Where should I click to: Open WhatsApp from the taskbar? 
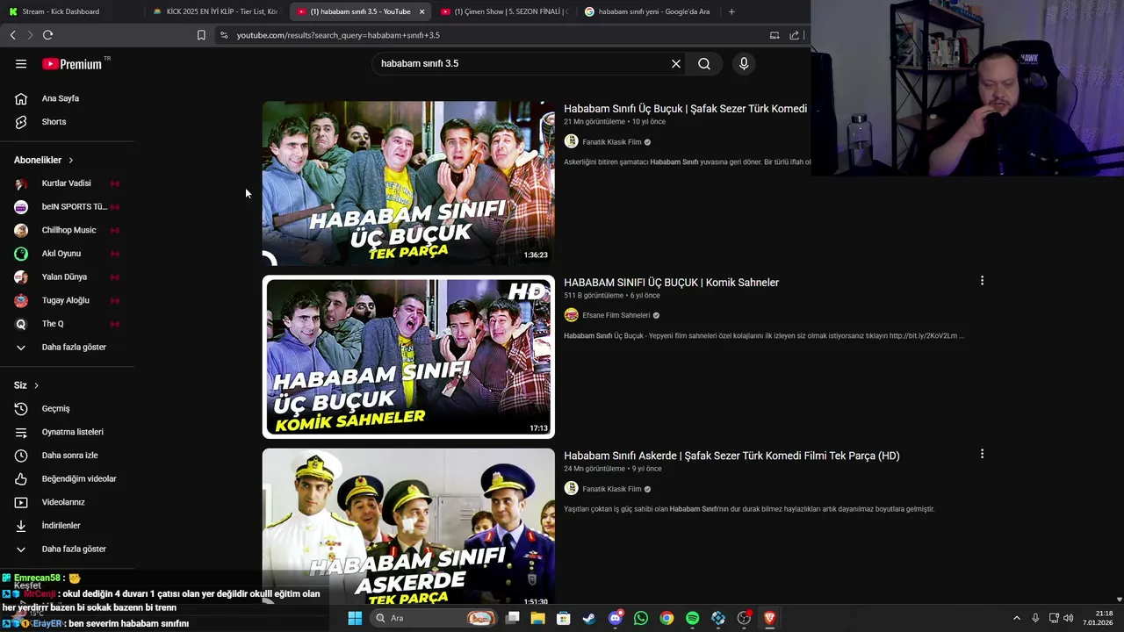point(641,618)
